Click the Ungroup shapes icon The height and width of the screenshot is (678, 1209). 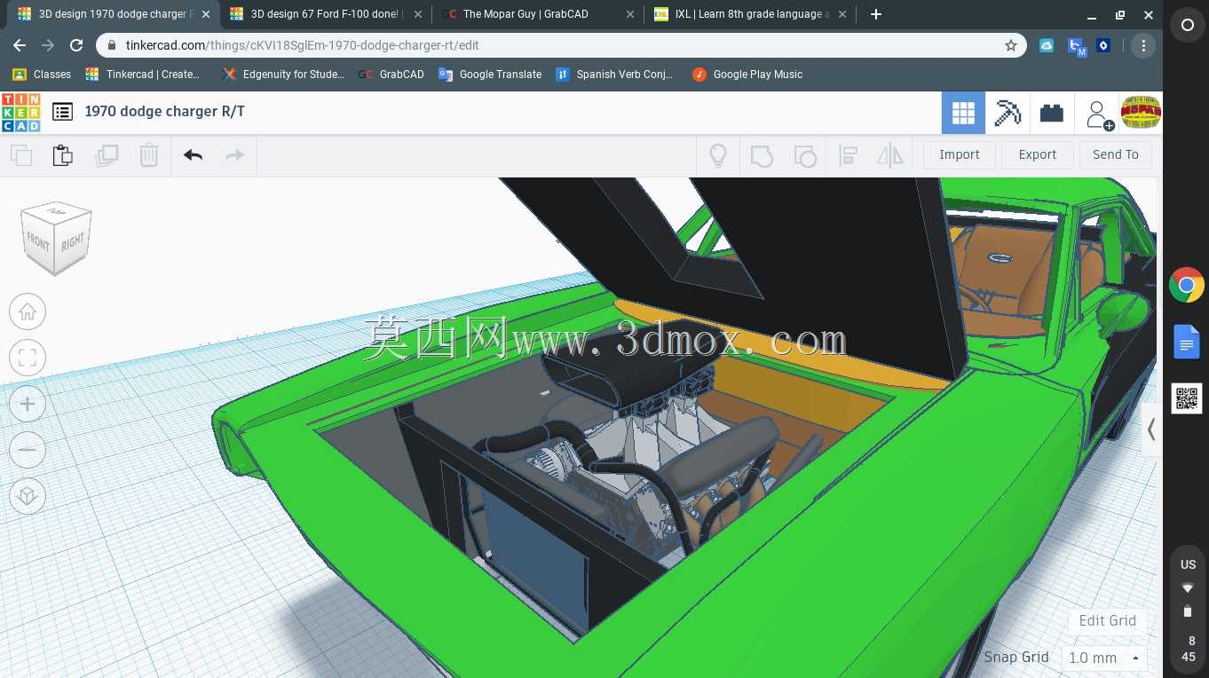(804, 155)
